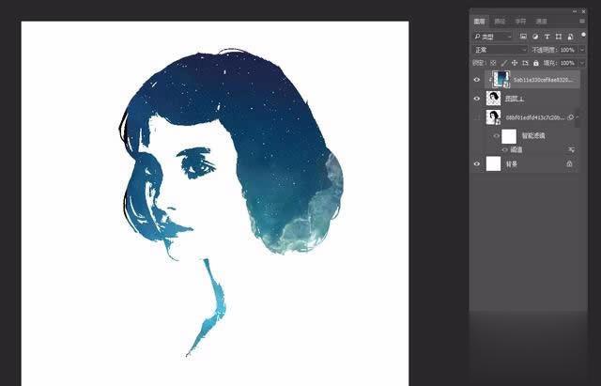Select the starry-sky layer thumbnail
601x386 pixels.
501,80
